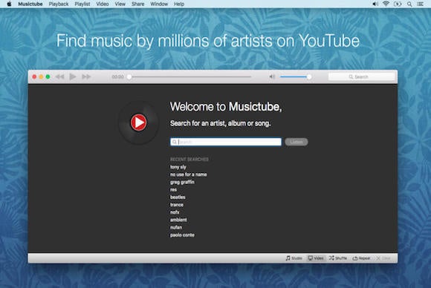Select recent search "nofx"
Image resolution: width=431 pixels, height=288 pixels.
click(x=175, y=212)
